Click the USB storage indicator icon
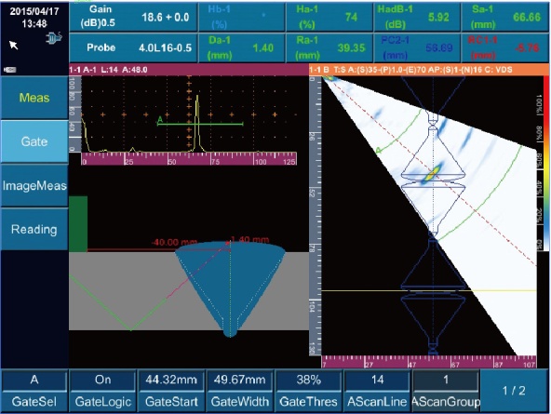Viewport: 551px width, 414px height. (10, 70)
